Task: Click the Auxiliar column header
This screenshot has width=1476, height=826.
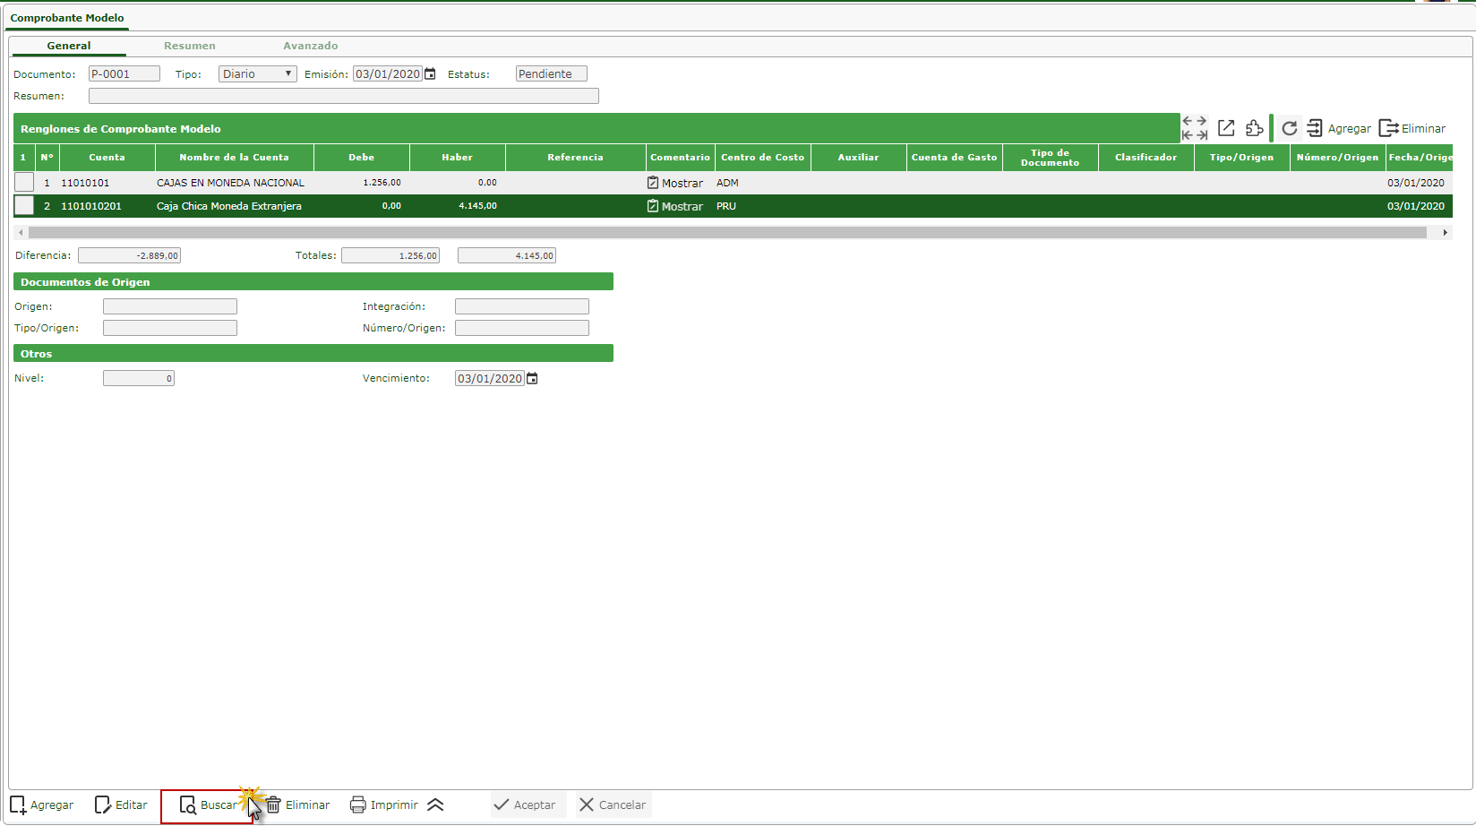Action: [859, 158]
